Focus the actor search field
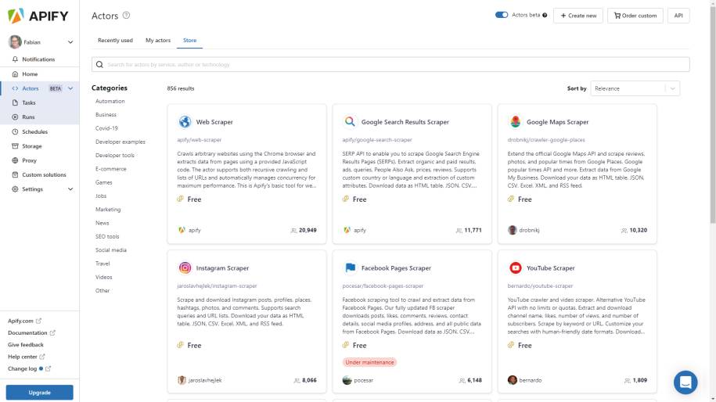Image resolution: width=716 pixels, height=402 pixels. 390,64
